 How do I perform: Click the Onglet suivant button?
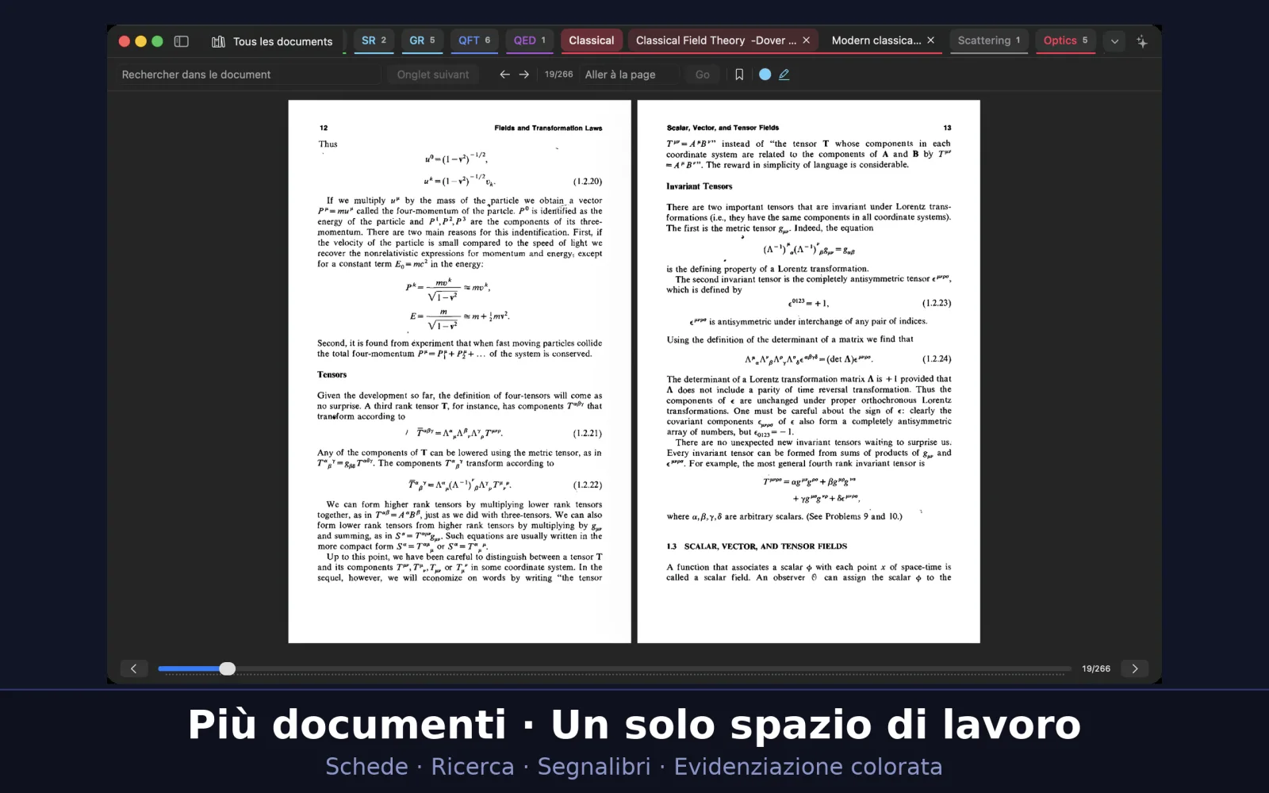[433, 75]
